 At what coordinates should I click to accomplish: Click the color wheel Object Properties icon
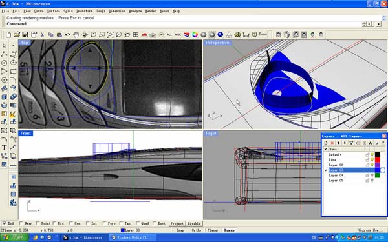click(195, 35)
